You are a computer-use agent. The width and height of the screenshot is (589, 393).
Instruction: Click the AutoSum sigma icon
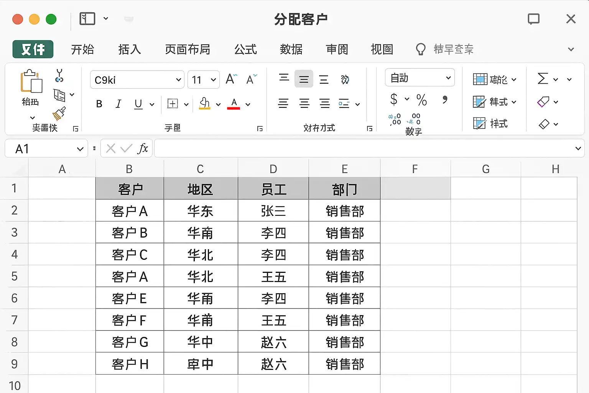tap(543, 79)
